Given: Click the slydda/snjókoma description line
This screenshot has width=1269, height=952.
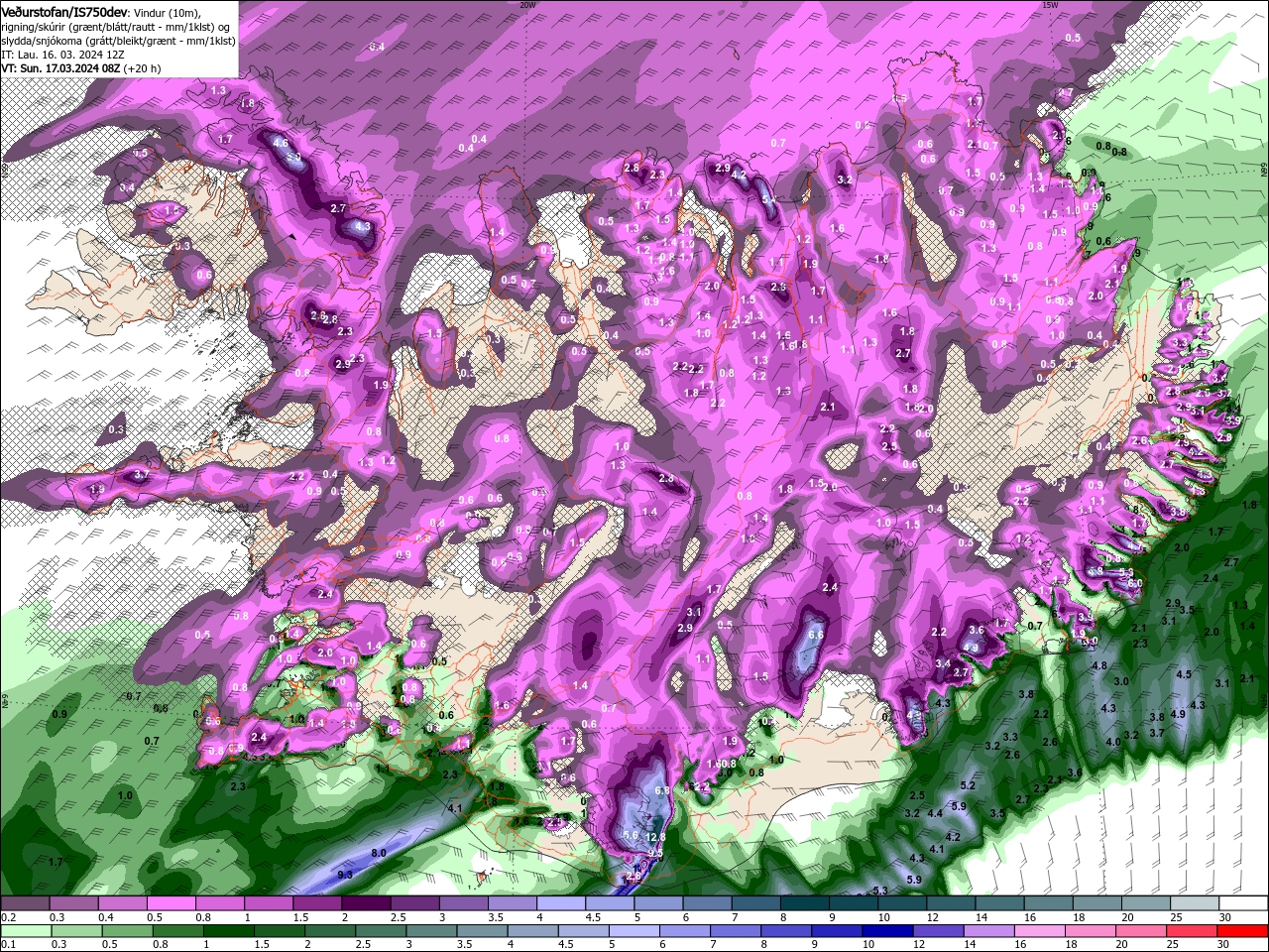Looking at the screenshot, I should (118, 41).
